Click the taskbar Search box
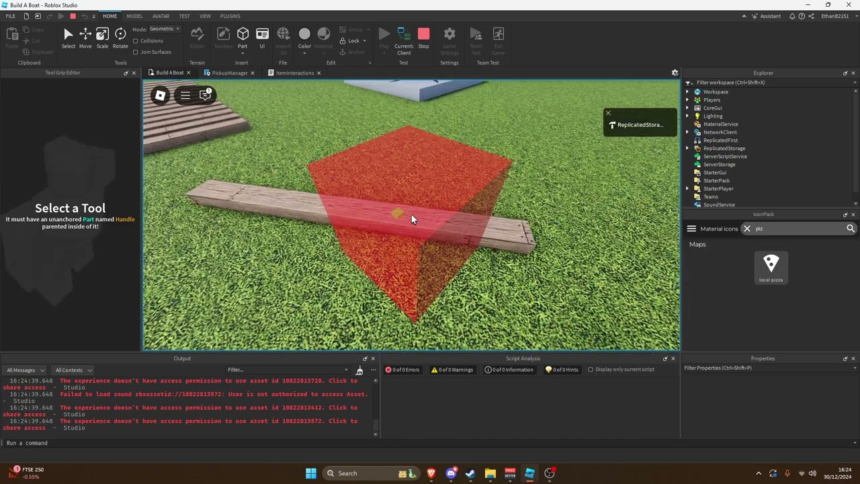860x484 pixels. click(370, 473)
